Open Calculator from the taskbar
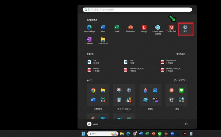This screenshot has height=137, width=221. click(191, 134)
